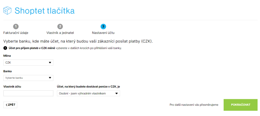The image size is (260, 116).
Task: Click the Měna dropdown arrow
Action: (50, 63)
